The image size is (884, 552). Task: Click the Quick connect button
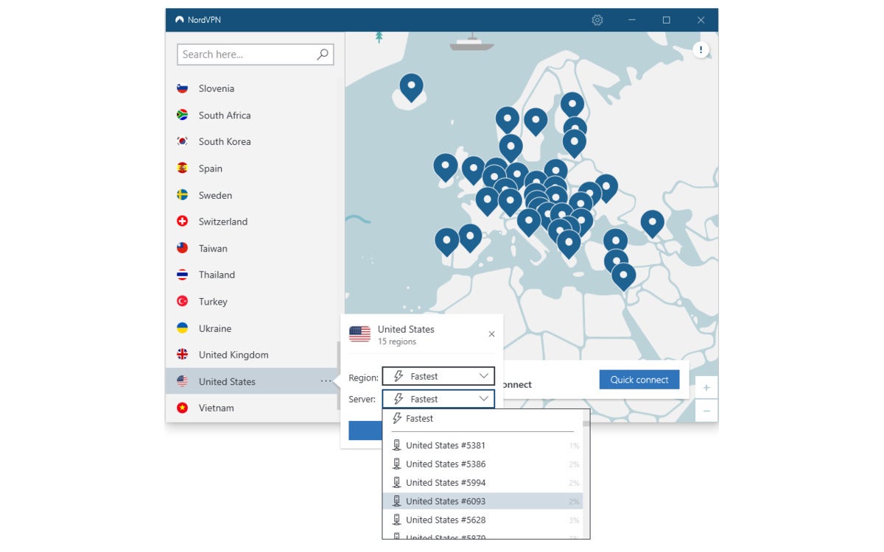(639, 380)
